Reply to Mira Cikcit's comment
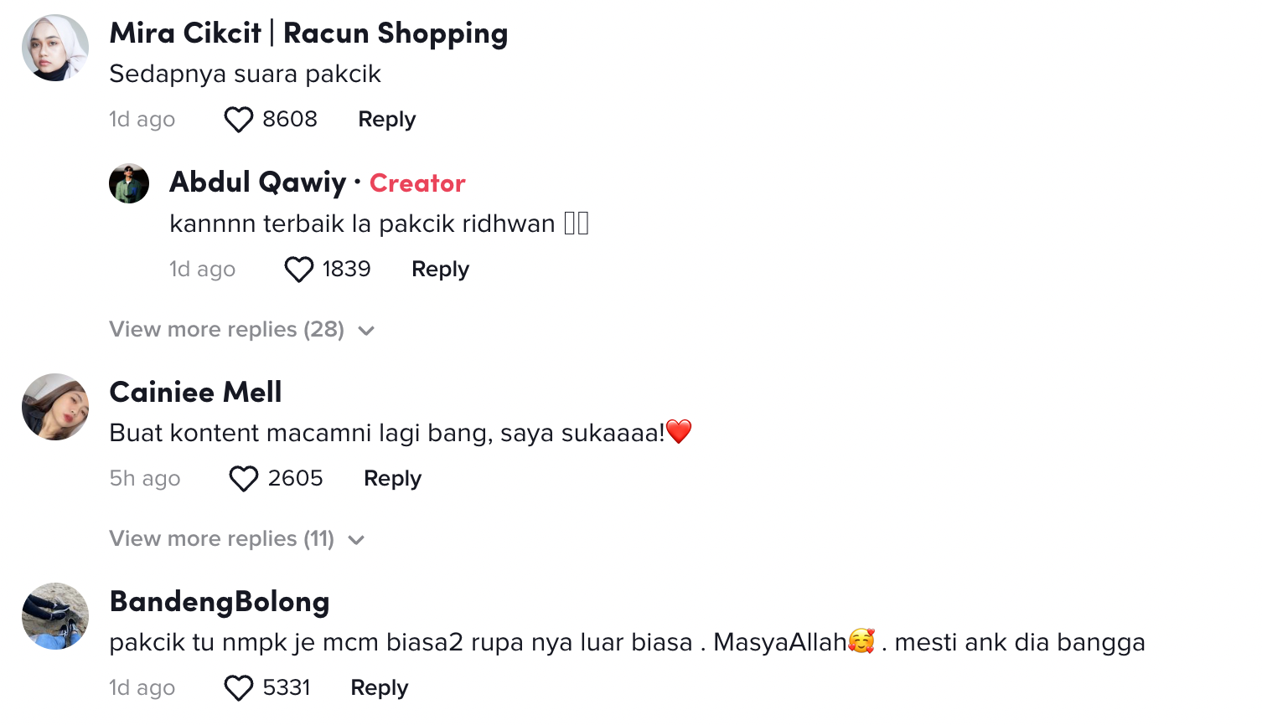This screenshot has width=1262, height=725. click(386, 120)
